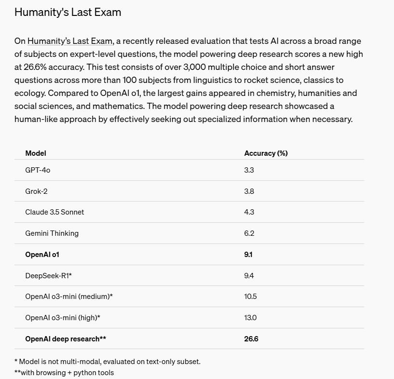Click the DeepSeek-R1* model entry

(48, 276)
